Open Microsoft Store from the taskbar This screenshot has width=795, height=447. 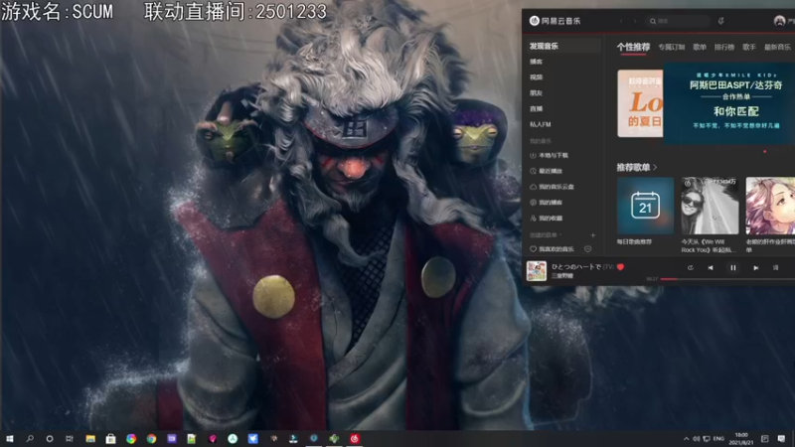point(110,438)
